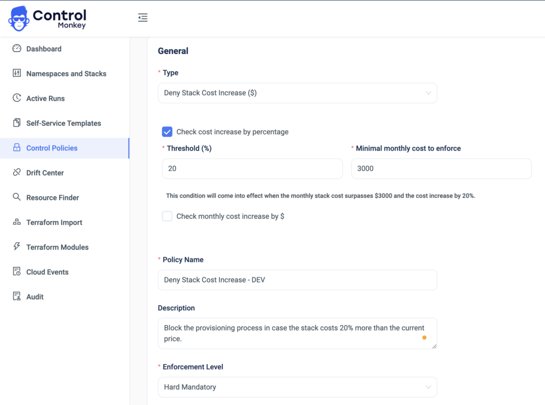The height and width of the screenshot is (405, 545).
Task: Click the Resource Finder magnifier icon
Action: point(16,197)
